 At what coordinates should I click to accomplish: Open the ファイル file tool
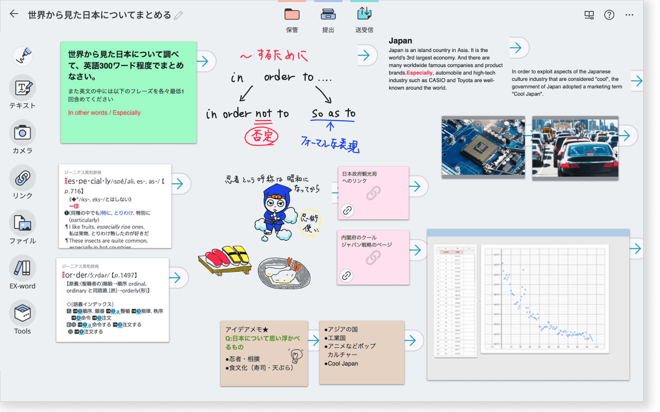click(23, 223)
